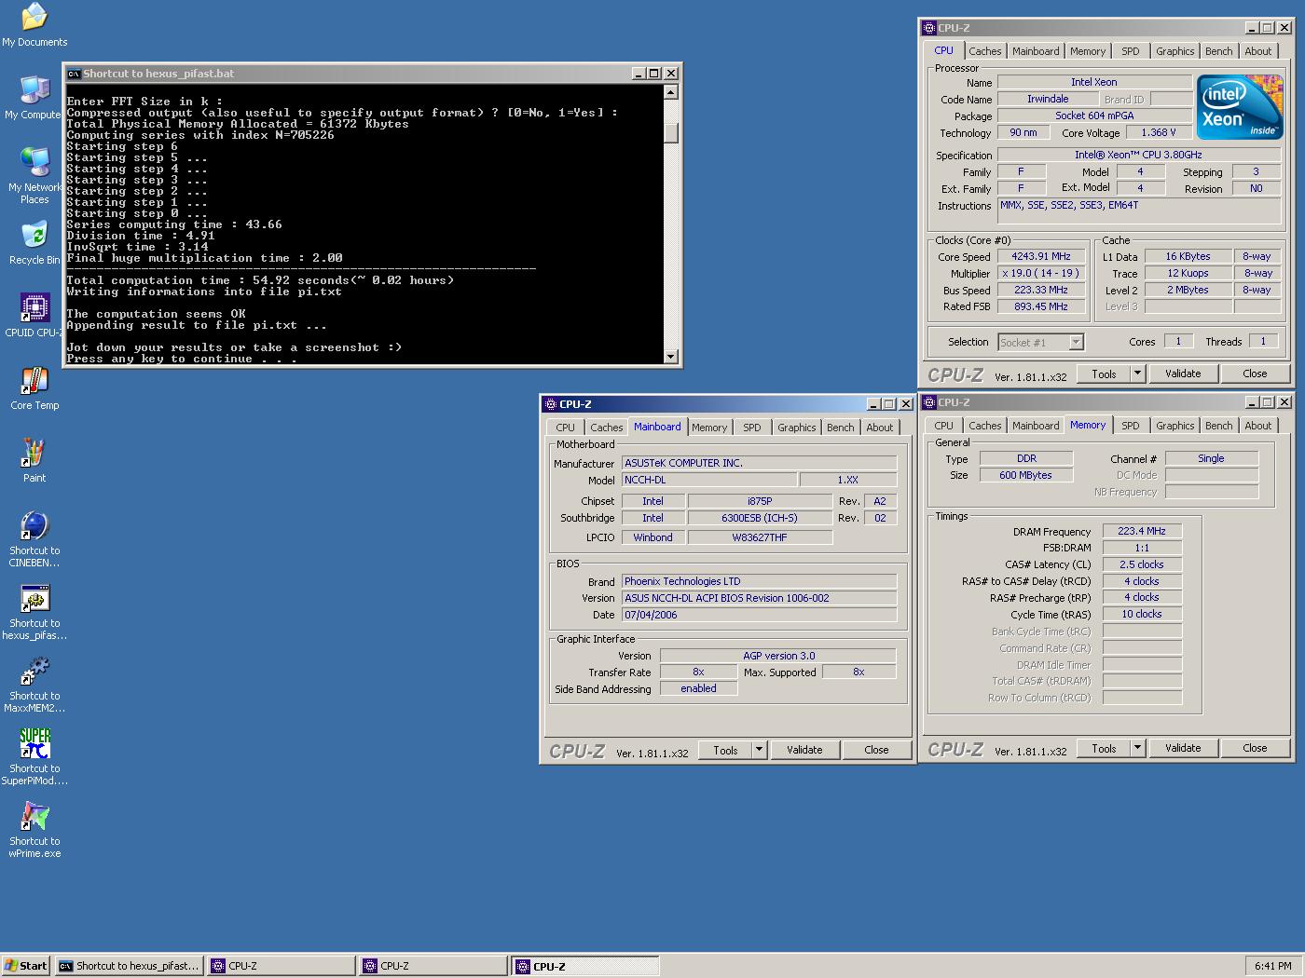Click the Intel Xeon inside logo

click(x=1239, y=107)
